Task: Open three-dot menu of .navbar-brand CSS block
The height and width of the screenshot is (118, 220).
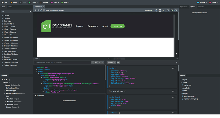Action: point(175,97)
